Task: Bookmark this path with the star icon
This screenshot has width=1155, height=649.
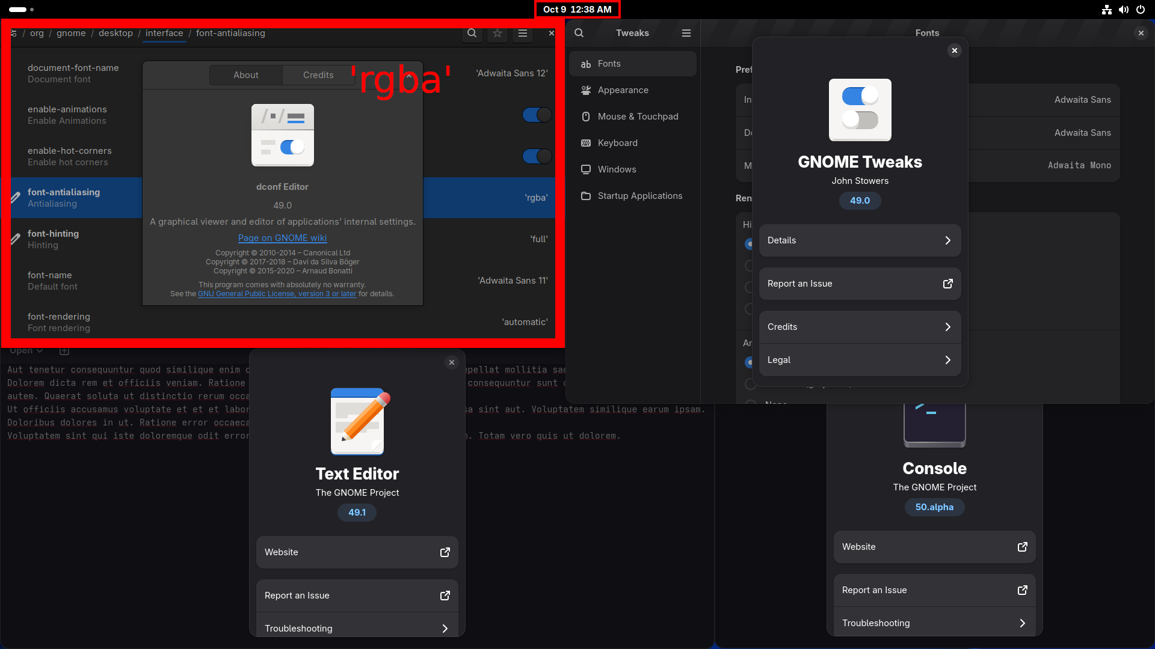Action: coord(497,34)
